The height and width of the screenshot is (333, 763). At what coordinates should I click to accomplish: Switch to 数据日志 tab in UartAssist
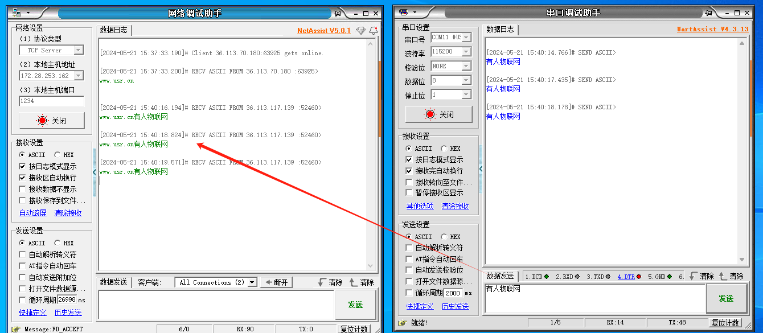click(501, 29)
